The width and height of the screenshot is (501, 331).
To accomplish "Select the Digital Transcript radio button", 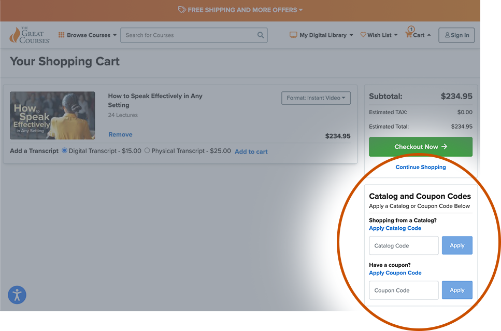I will (64, 151).
